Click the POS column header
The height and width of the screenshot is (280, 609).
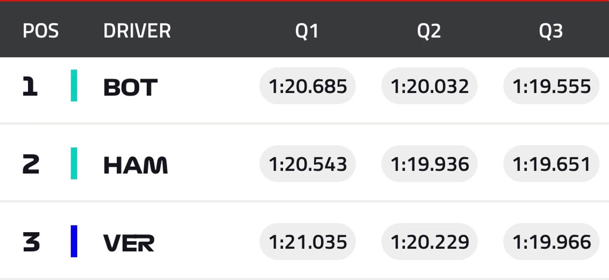point(40,31)
